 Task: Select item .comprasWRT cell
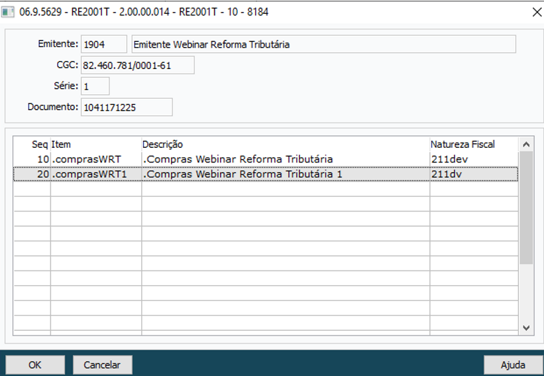coord(96,159)
